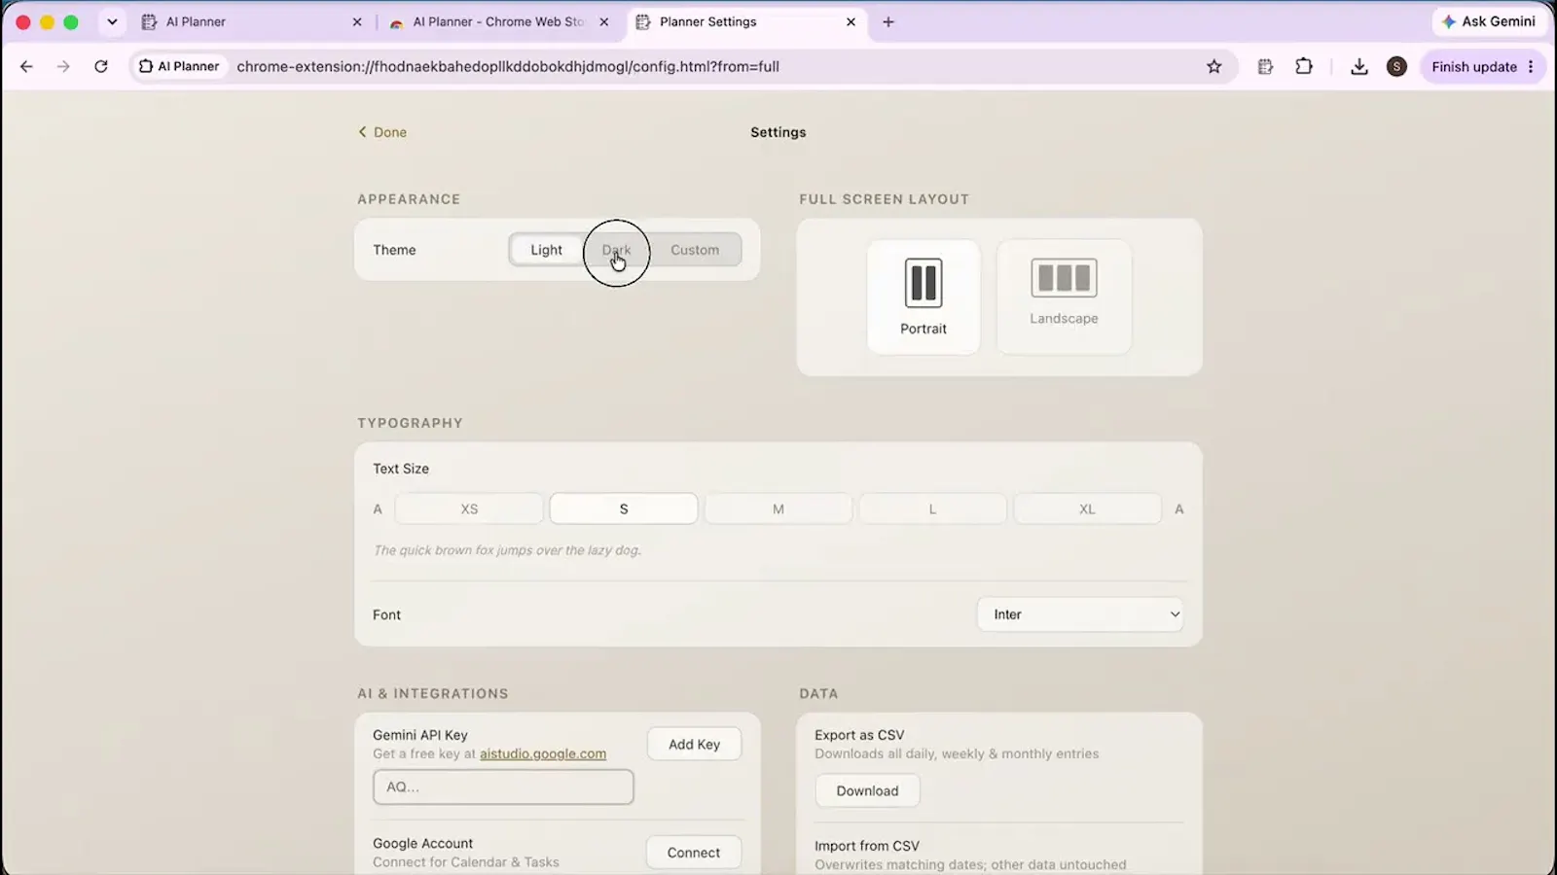
Task: Set text size to M
Action: pos(778,508)
